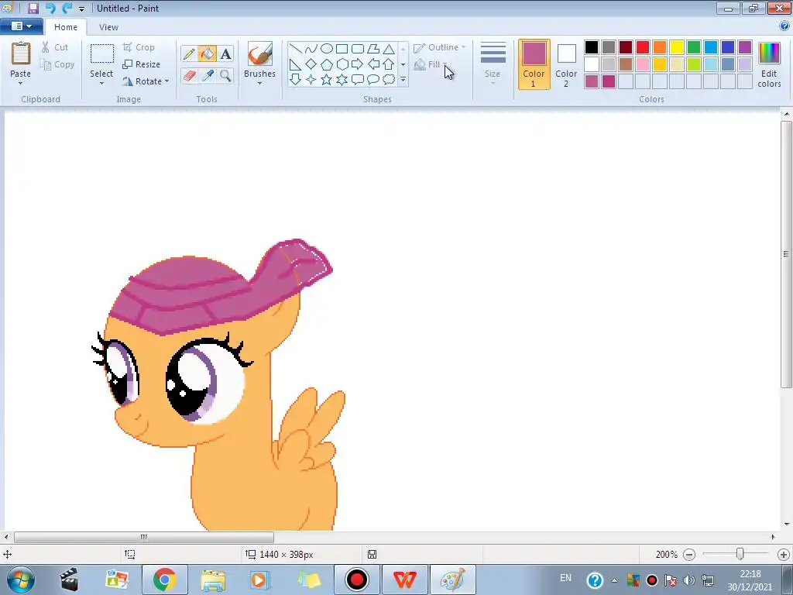Click the Zoom out minus button

(x=688, y=555)
